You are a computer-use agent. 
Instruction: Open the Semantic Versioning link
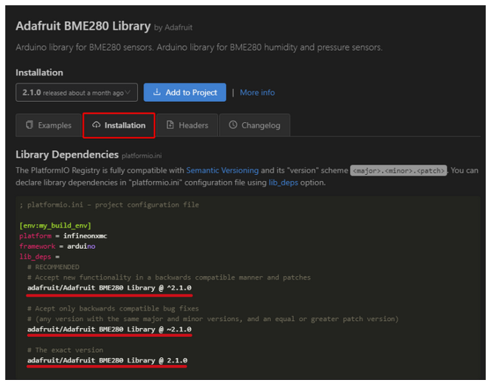(x=222, y=170)
